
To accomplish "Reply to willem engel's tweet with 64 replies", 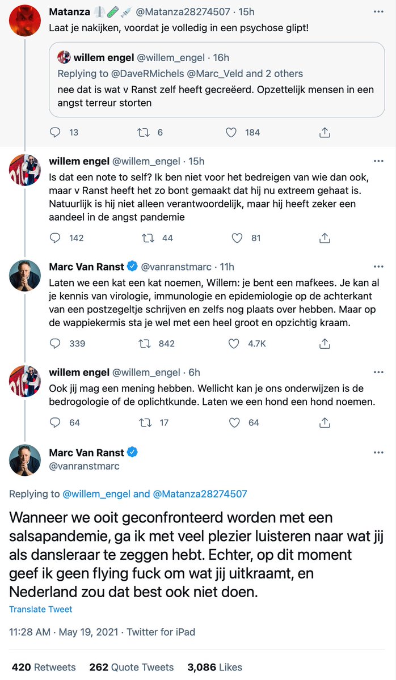I will (56, 422).
